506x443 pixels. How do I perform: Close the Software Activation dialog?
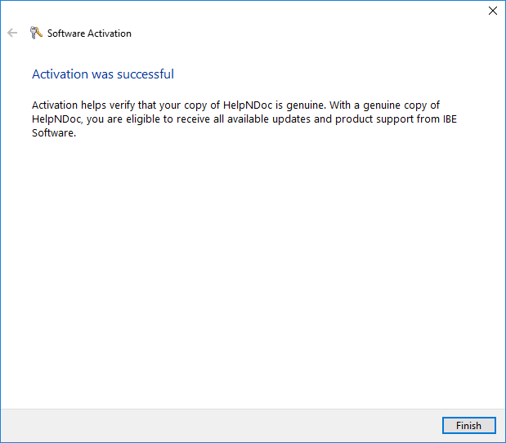[x=492, y=11]
